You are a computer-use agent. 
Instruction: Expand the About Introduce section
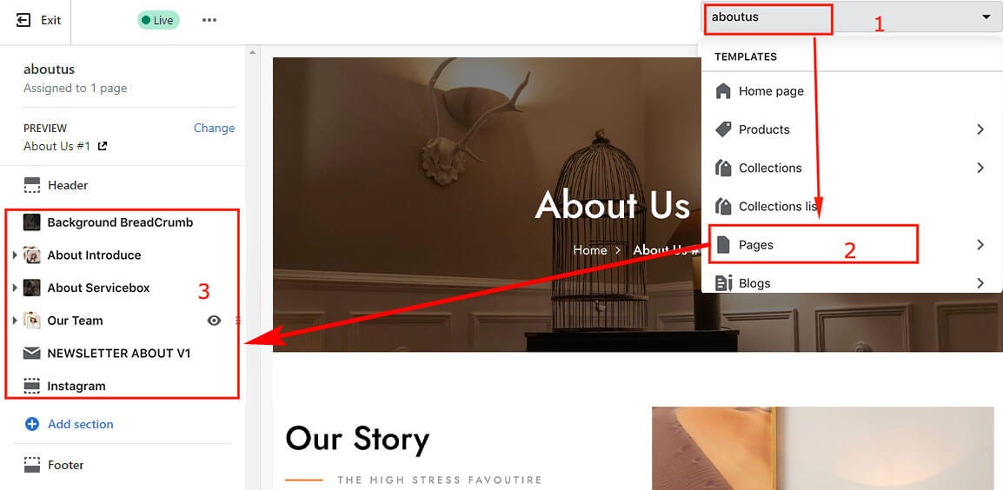15,255
